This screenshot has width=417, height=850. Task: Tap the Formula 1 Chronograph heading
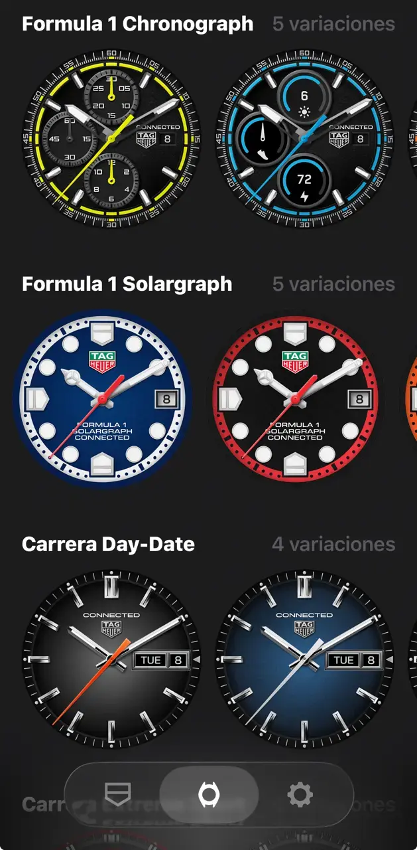click(x=137, y=24)
